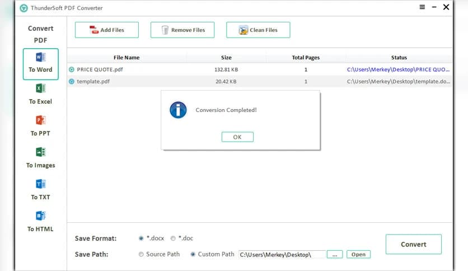The width and height of the screenshot is (468, 271).
Task: Click Add Files button
Action: [107, 30]
